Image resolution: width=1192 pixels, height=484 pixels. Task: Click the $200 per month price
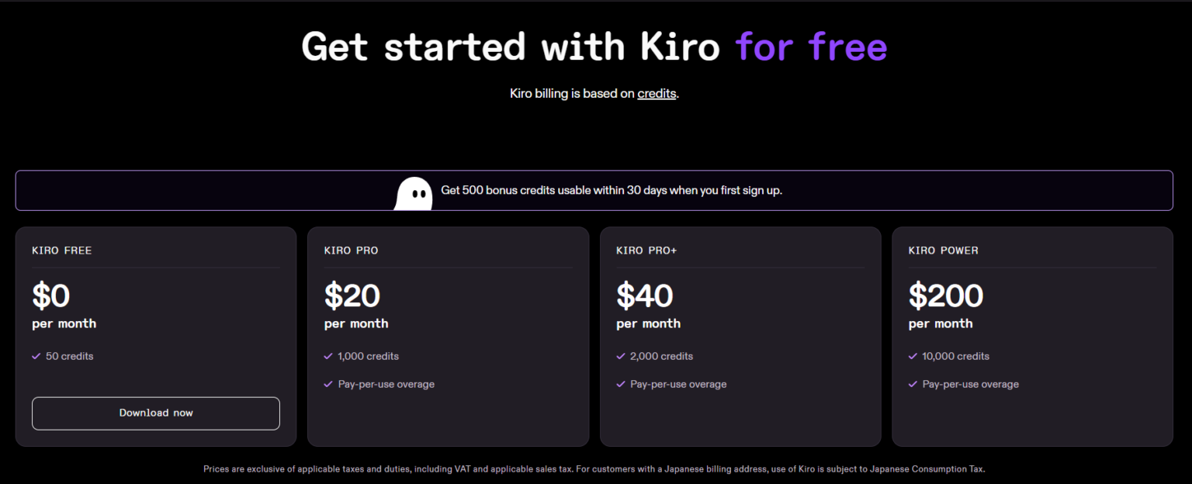pyautogui.click(x=946, y=296)
